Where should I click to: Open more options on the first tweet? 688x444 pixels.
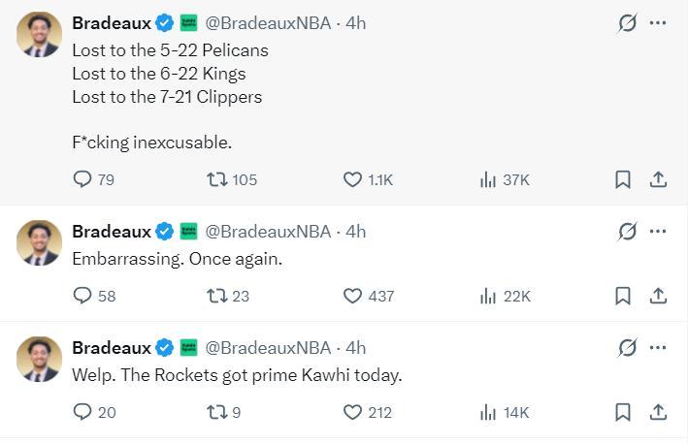click(x=658, y=23)
